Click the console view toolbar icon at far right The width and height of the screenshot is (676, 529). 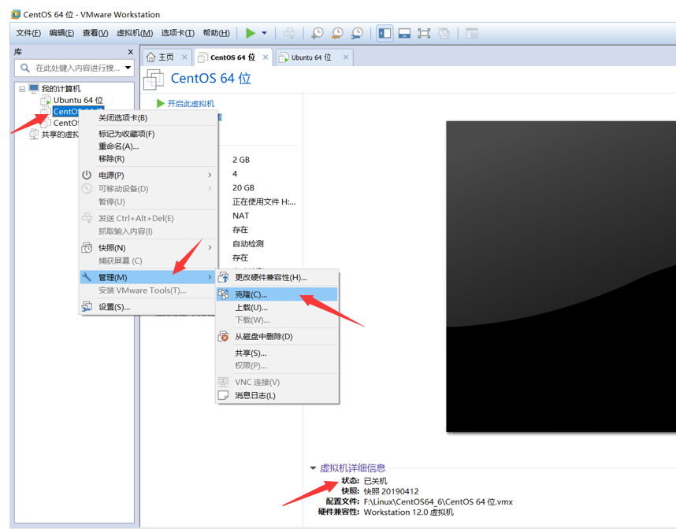click(x=472, y=33)
